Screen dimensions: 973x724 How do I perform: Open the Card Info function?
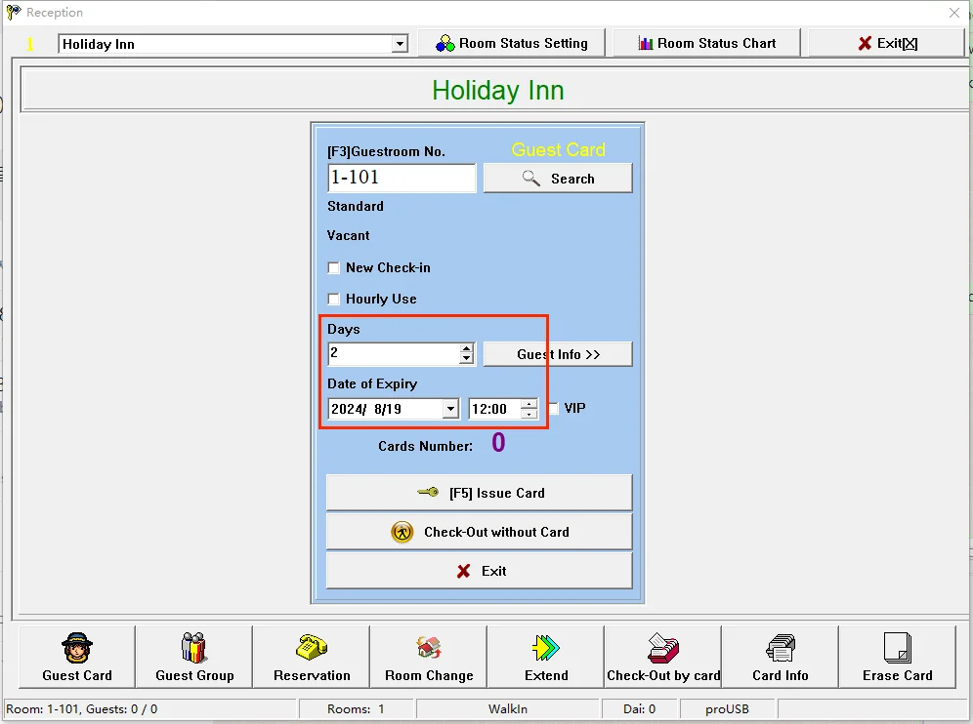pos(780,657)
